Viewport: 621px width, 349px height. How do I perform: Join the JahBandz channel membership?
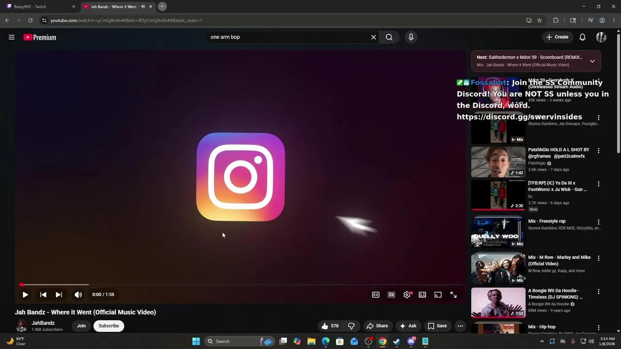81,326
